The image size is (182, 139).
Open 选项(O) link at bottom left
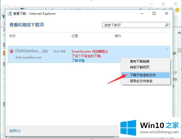click(x=15, y=131)
